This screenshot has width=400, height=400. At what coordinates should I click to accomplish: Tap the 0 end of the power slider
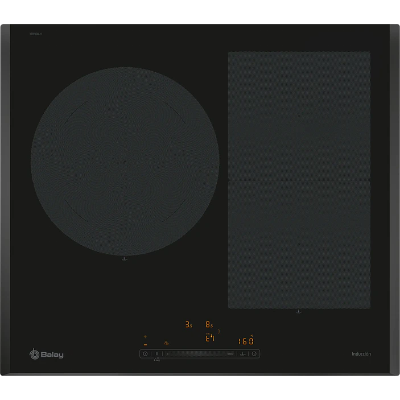coord(167,353)
